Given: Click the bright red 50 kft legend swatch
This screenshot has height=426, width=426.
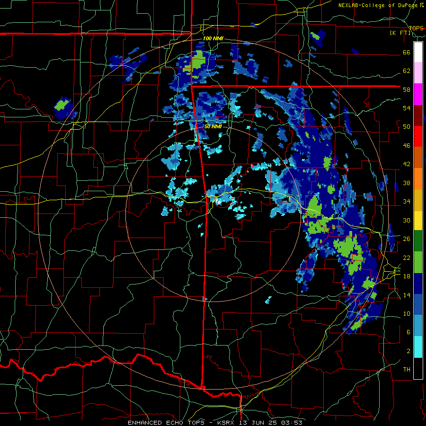Looking at the screenshot, I should 418,136.
